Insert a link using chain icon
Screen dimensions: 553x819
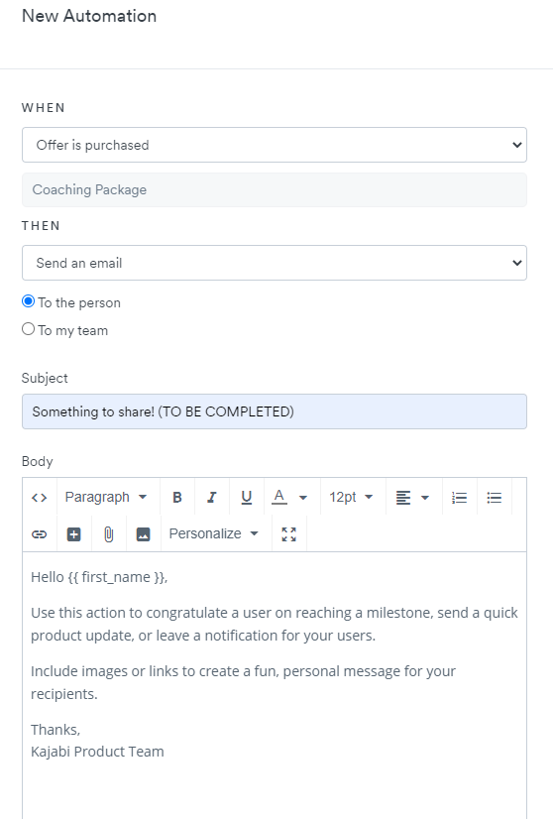tap(40, 533)
